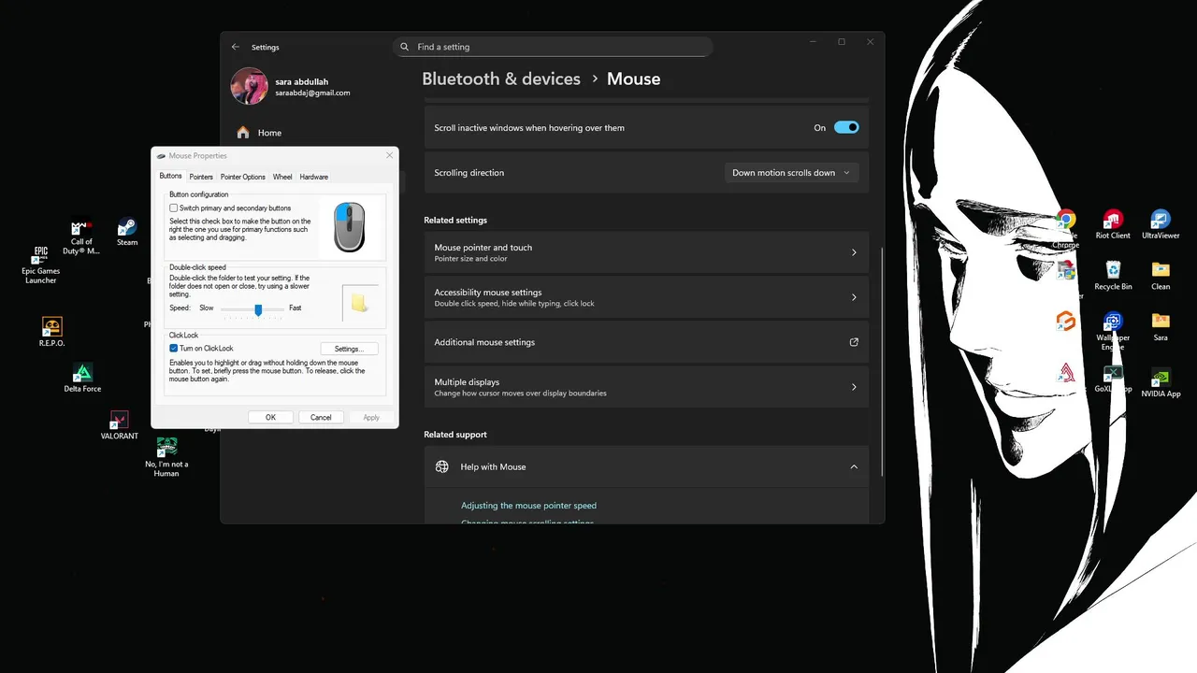Open the Steam desktop shortcut
Screen dimensions: 1197x673
[x=127, y=232]
